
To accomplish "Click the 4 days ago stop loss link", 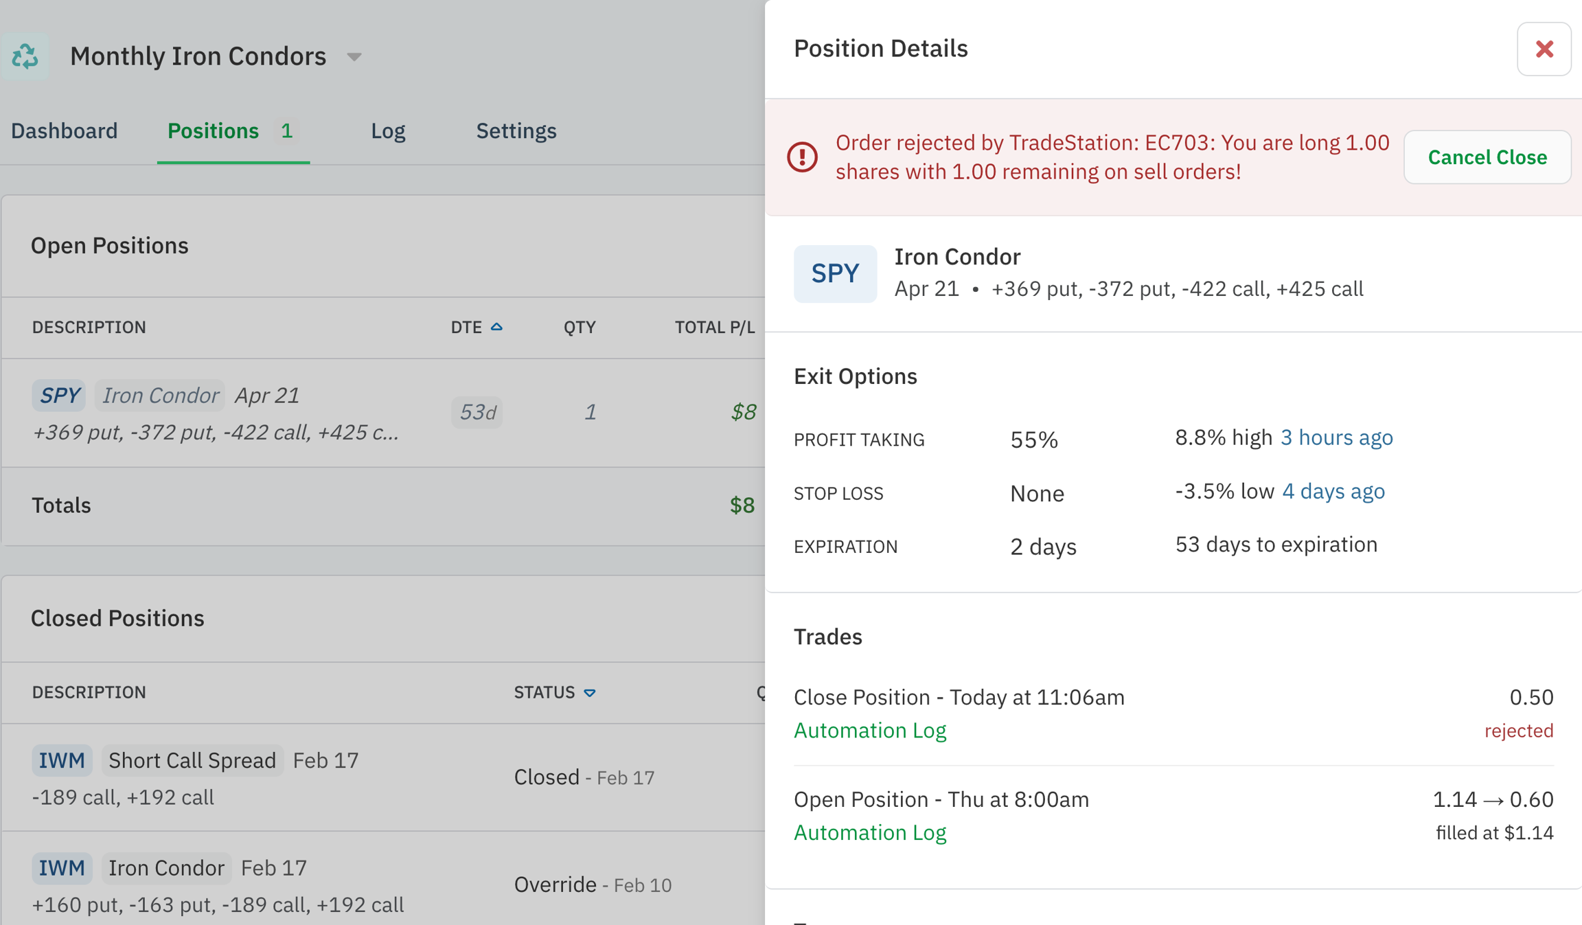I will pyautogui.click(x=1333, y=491).
